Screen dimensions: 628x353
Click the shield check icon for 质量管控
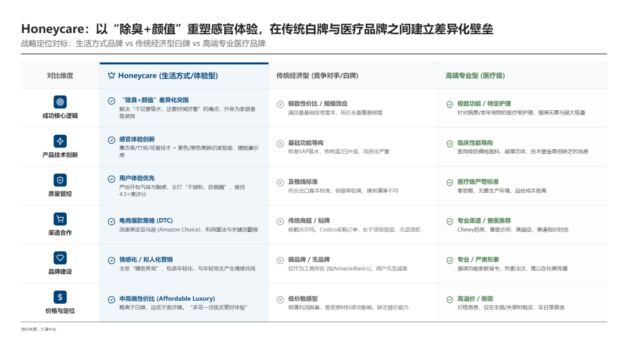click(x=59, y=181)
